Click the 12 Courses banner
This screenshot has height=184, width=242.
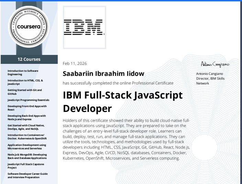[29, 59]
